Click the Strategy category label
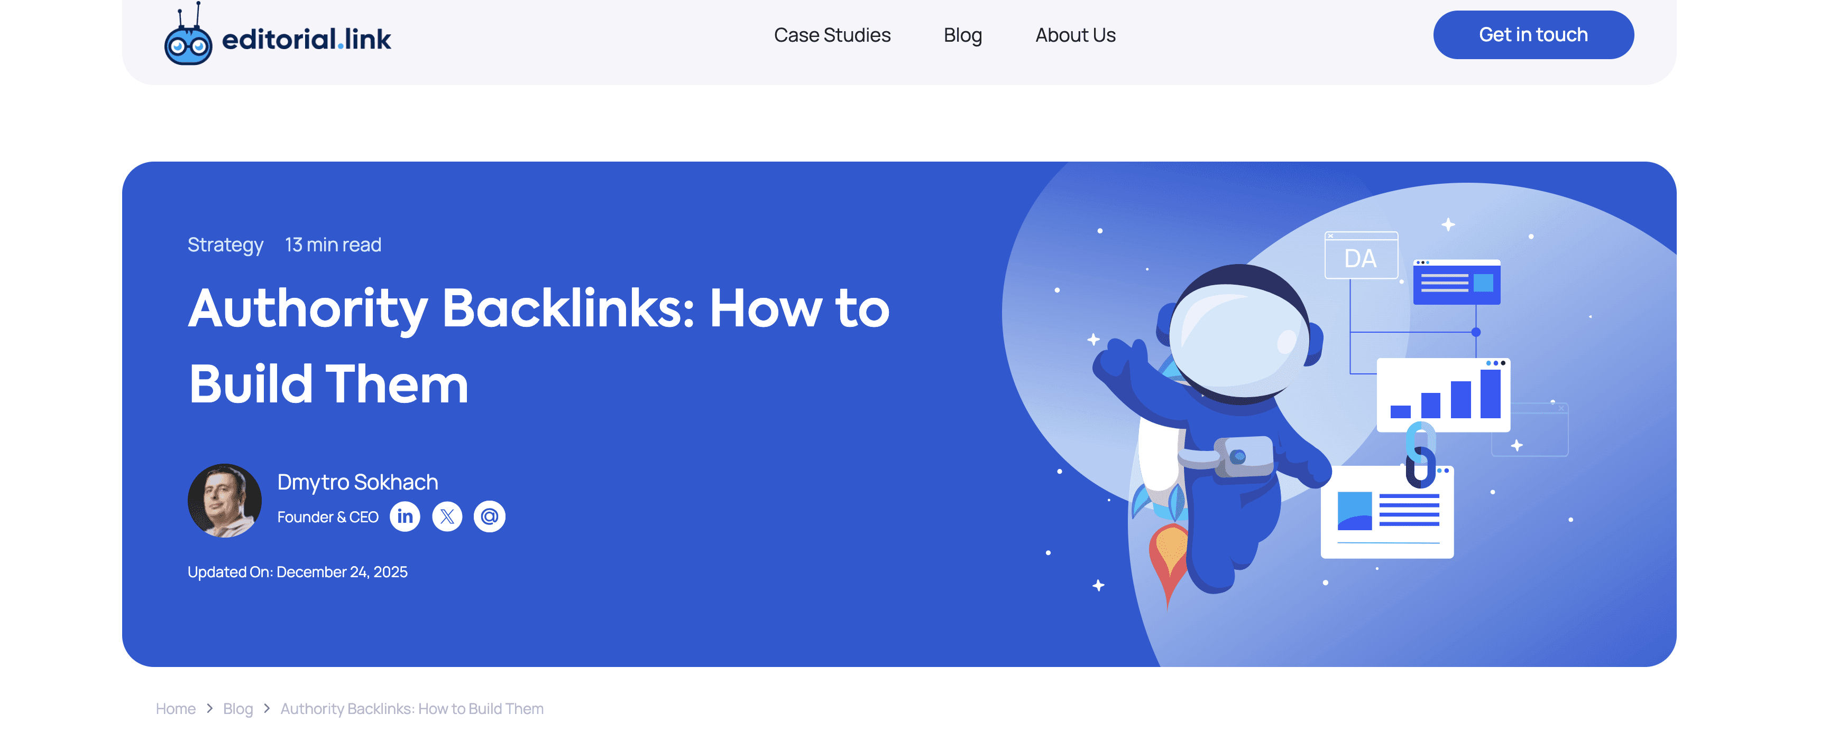 point(225,245)
